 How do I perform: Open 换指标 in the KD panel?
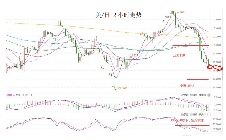tap(202, 114)
